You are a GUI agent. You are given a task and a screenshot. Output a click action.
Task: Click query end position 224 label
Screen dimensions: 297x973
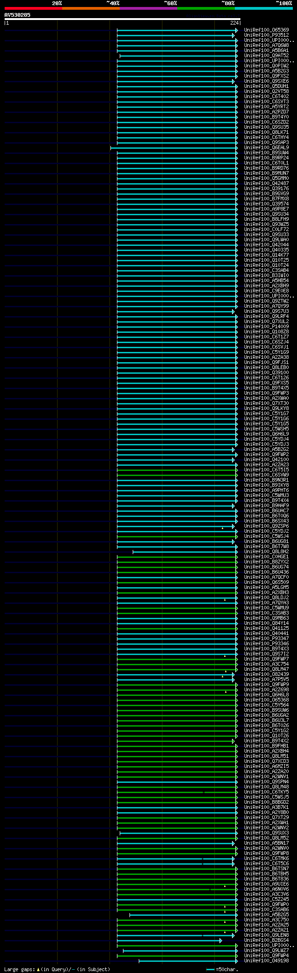click(x=234, y=23)
